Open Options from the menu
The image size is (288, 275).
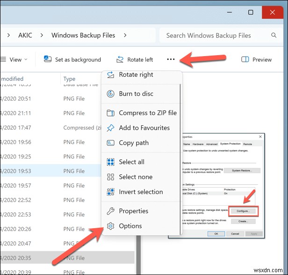(141, 226)
